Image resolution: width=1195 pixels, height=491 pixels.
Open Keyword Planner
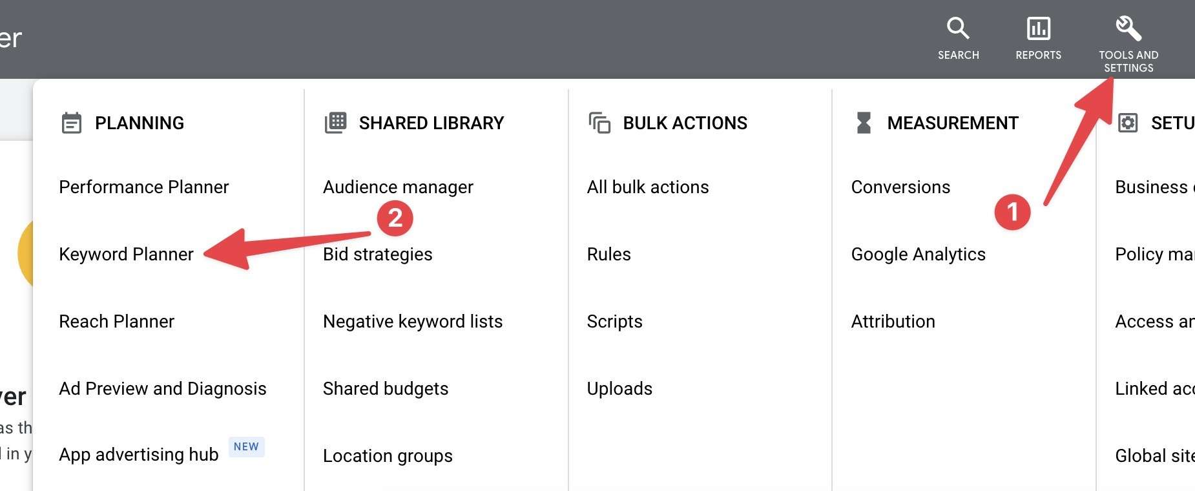126,255
